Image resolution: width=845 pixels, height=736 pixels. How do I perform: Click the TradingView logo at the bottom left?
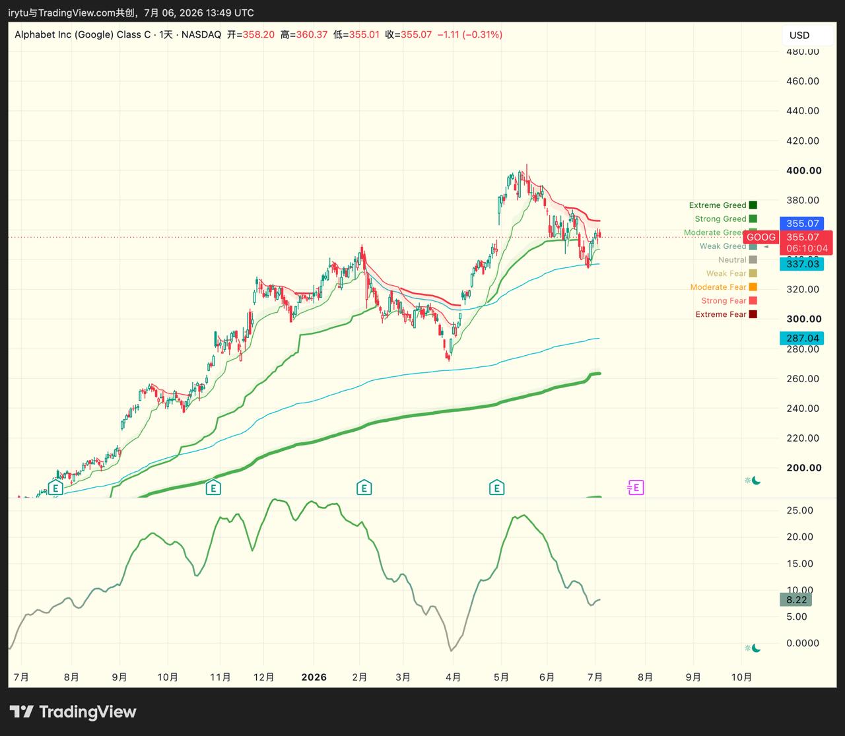(x=73, y=712)
